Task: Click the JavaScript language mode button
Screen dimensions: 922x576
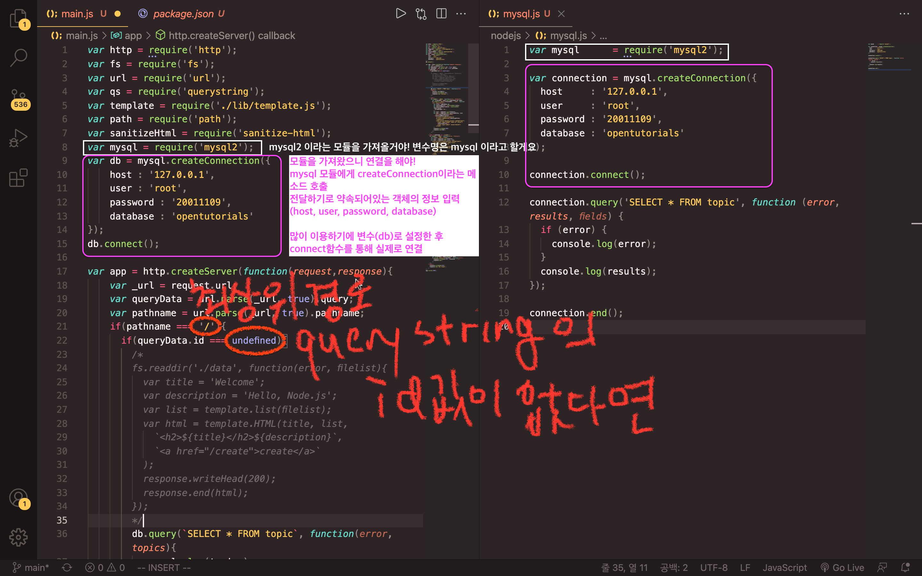Action: pos(784,568)
